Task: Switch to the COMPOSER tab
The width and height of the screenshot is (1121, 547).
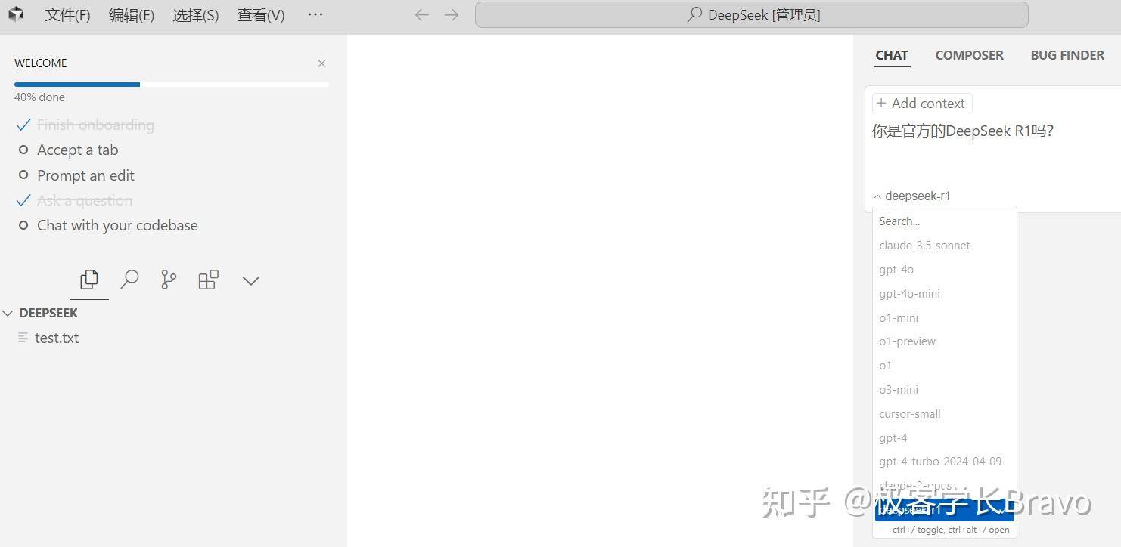Action: click(969, 55)
